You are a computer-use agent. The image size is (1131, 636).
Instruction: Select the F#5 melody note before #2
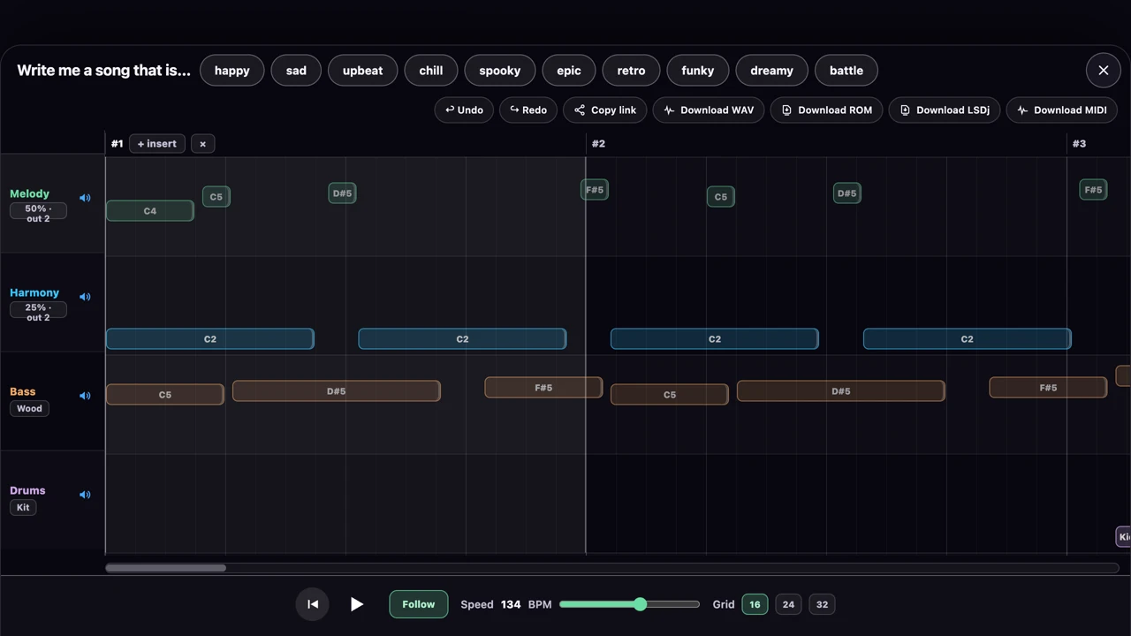coord(595,190)
